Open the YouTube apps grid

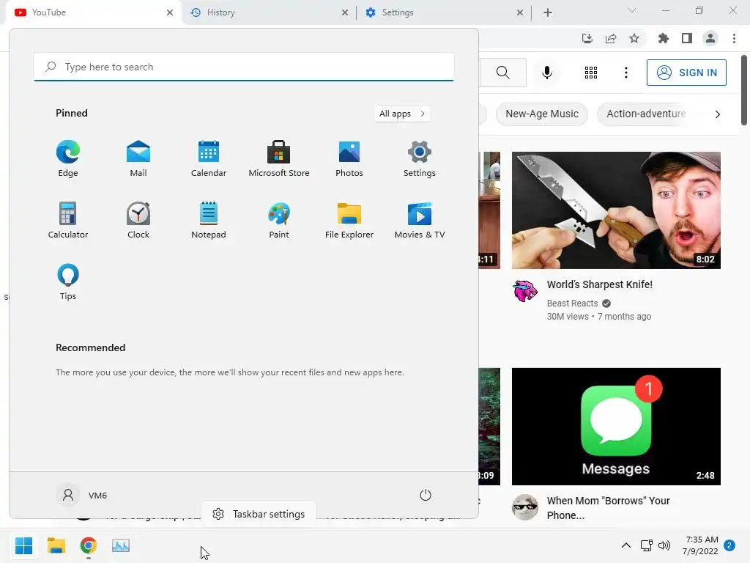coord(591,73)
